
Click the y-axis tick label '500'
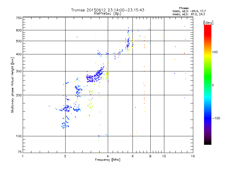pos(19,41)
